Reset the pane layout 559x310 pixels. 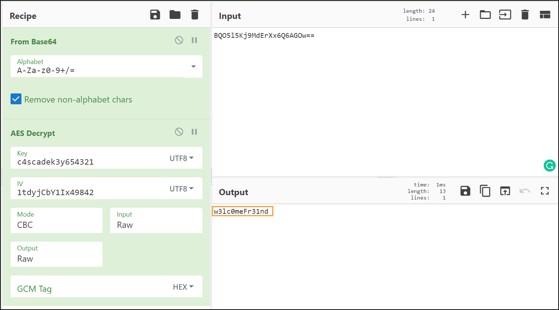pyautogui.click(x=545, y=15)
